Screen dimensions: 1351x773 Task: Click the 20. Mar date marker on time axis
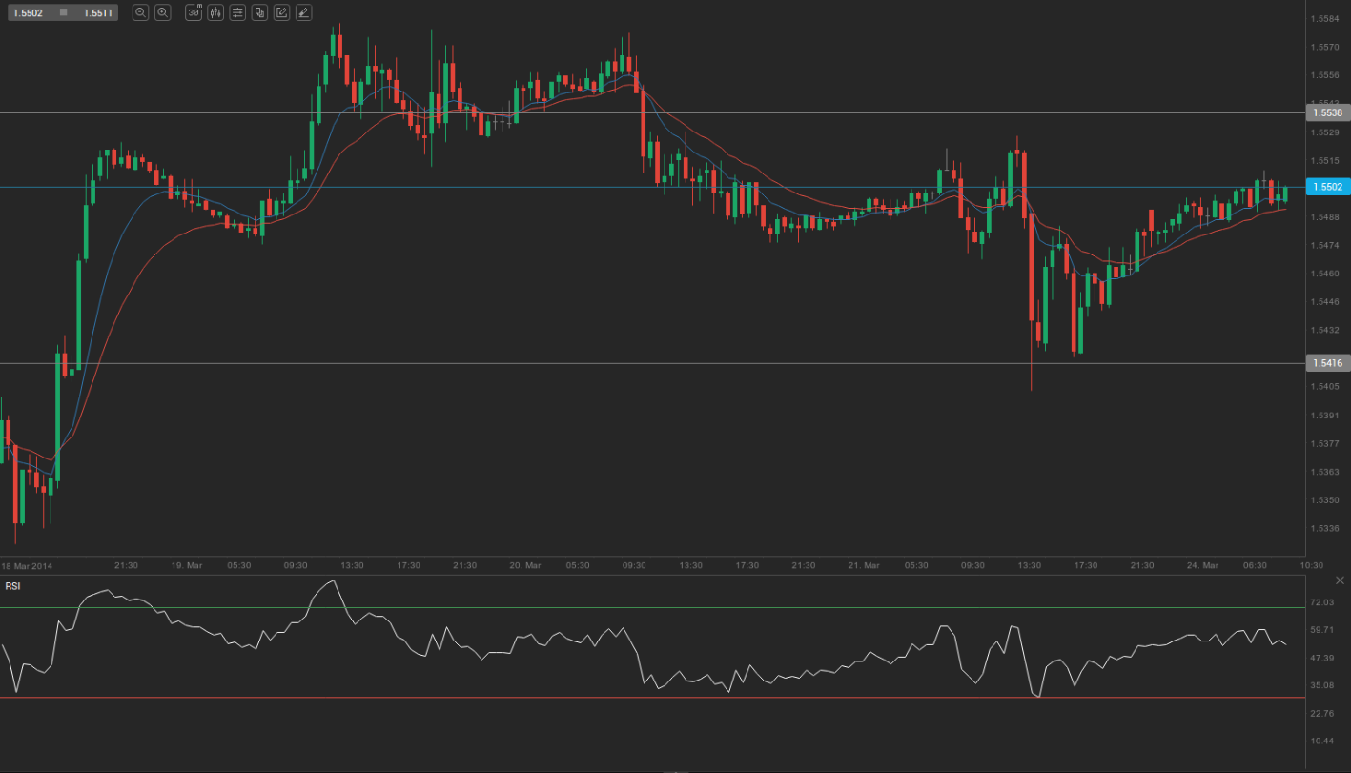point(524,565)
